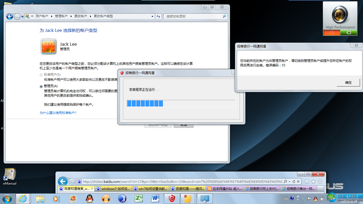Image resolution: width=363 pixels, height=204 pixels.
Task: Open the Windows Start menu
Action: [7, 199]
